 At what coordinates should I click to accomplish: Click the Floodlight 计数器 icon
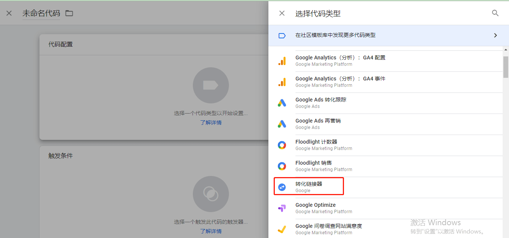(282, 145)
